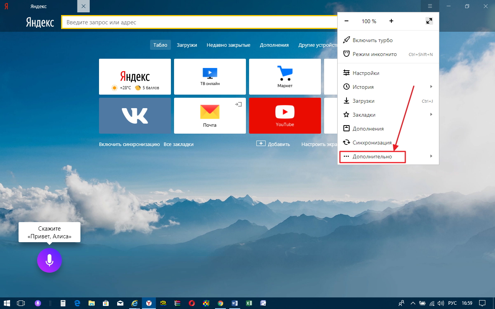Open Google Chrome from taskbar
This screenshot has height=309, width=495.
click(220, 303)
